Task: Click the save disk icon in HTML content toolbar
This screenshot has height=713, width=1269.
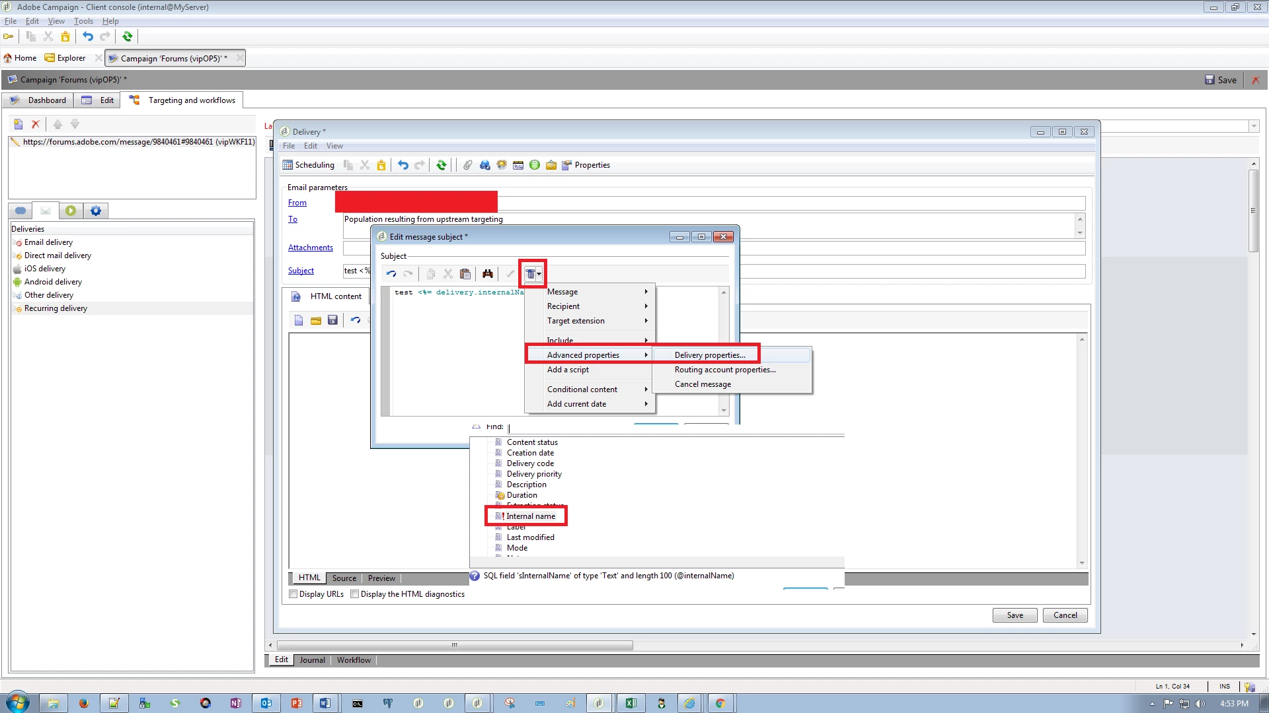Action: pos(332,320)
